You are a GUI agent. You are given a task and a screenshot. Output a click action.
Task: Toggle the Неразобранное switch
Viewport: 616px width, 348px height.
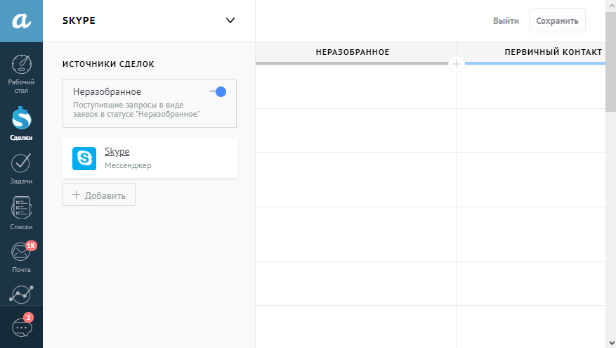tap(218, 92)
